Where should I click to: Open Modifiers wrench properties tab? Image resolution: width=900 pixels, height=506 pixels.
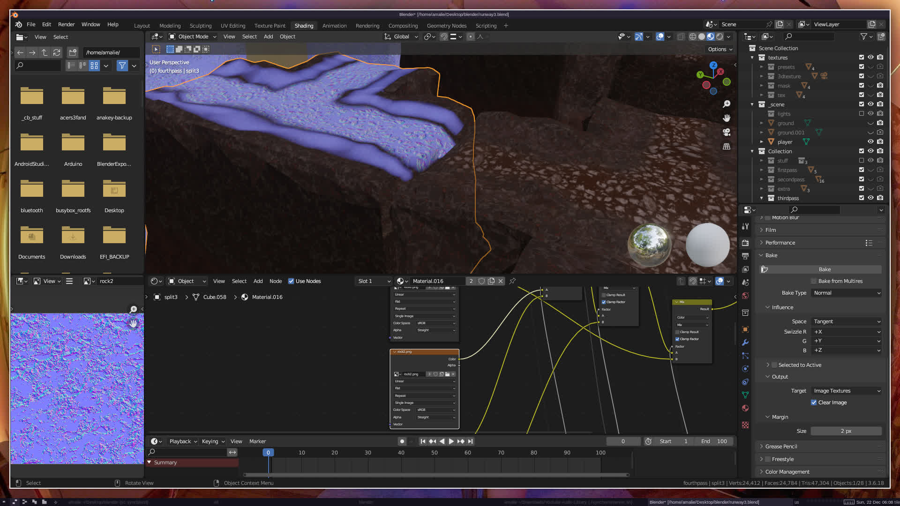point(745,342)
